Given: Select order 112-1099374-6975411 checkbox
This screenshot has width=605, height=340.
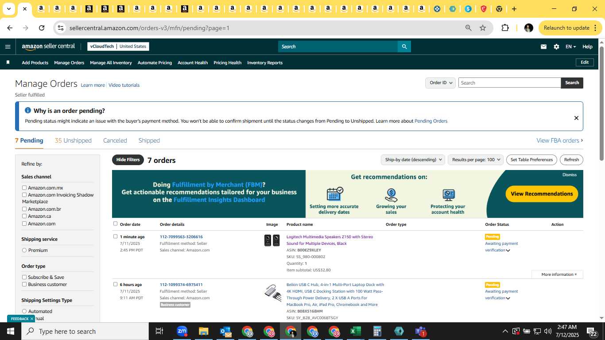Looking at the screenshot, I should pyautogui.click(x=116, y=284).
